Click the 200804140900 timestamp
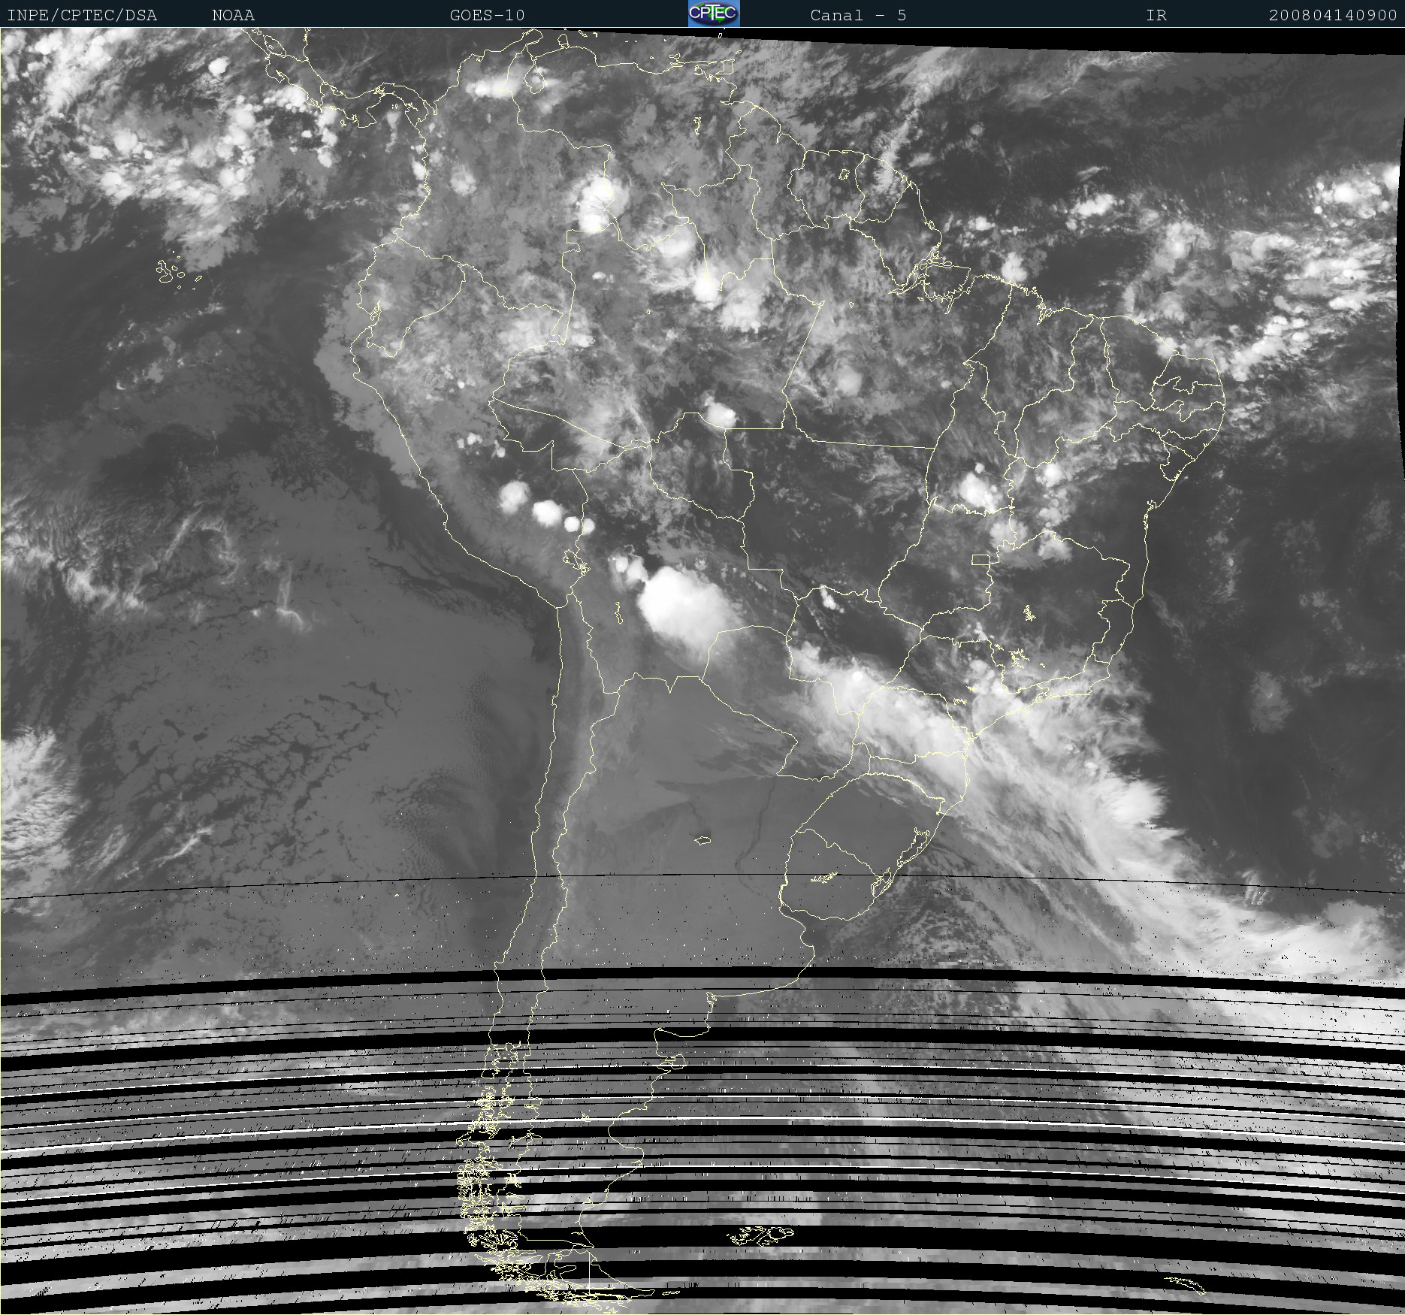The image size is (1405, 1315). 1333,15
